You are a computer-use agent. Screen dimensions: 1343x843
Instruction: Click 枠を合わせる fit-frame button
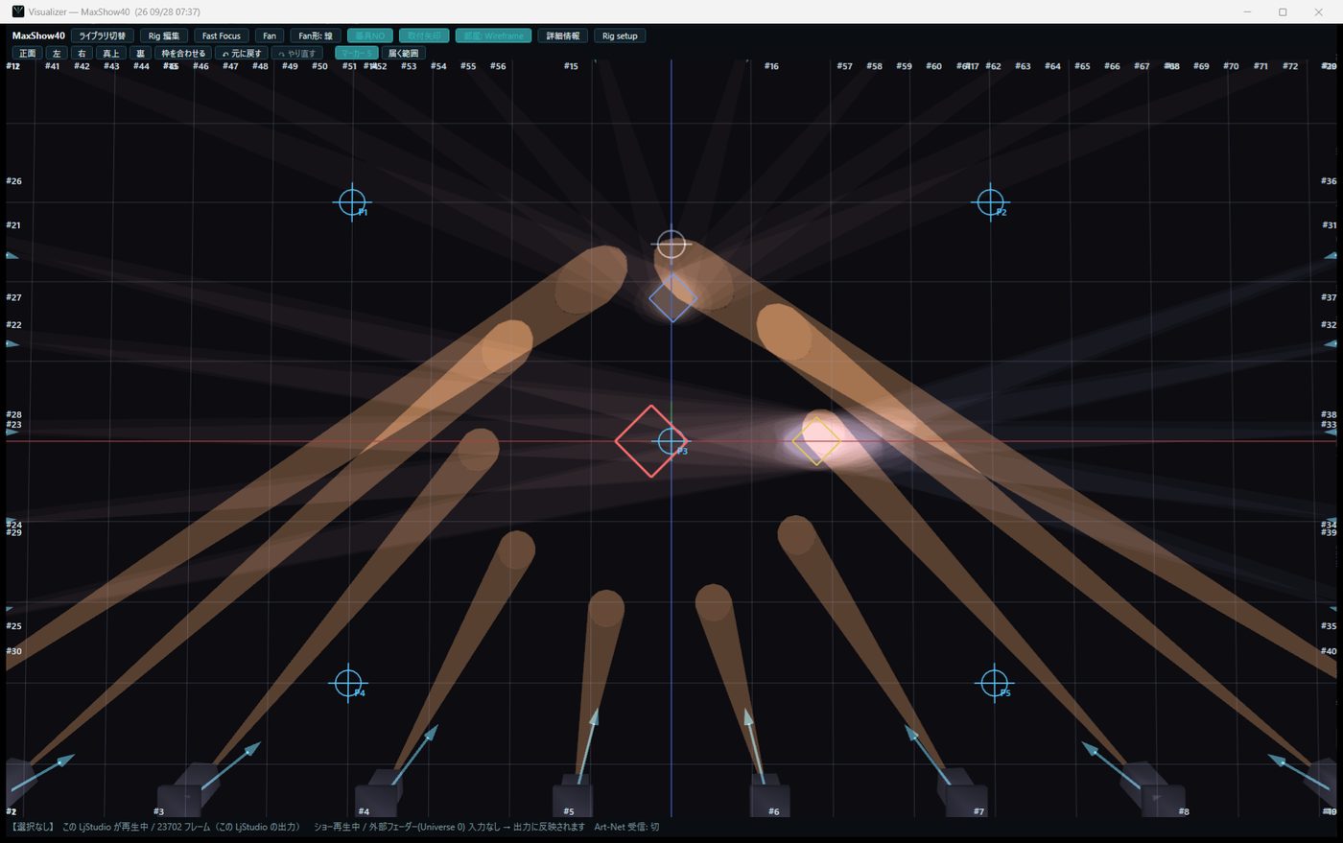pyautogui.click(x=183, y=53)
